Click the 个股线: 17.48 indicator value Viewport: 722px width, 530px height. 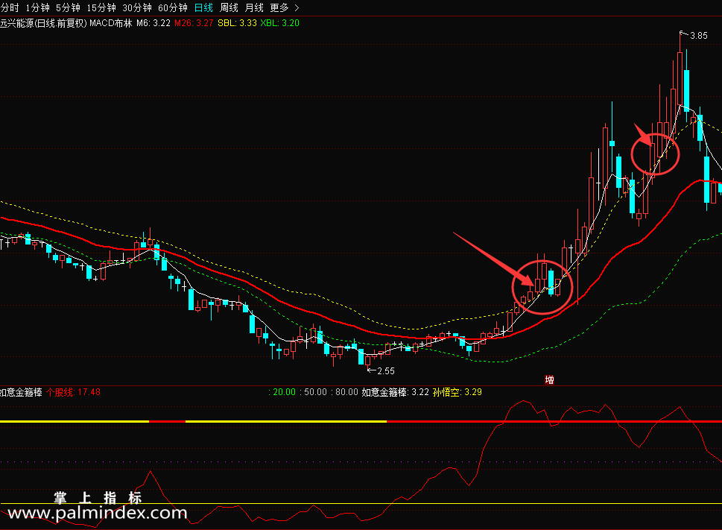point(73,392)
